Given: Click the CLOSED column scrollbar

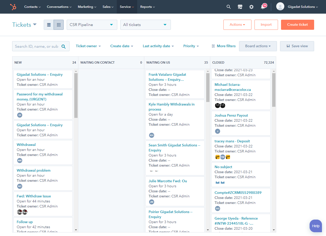Looking at the screenshot, I should coord(274,90).
